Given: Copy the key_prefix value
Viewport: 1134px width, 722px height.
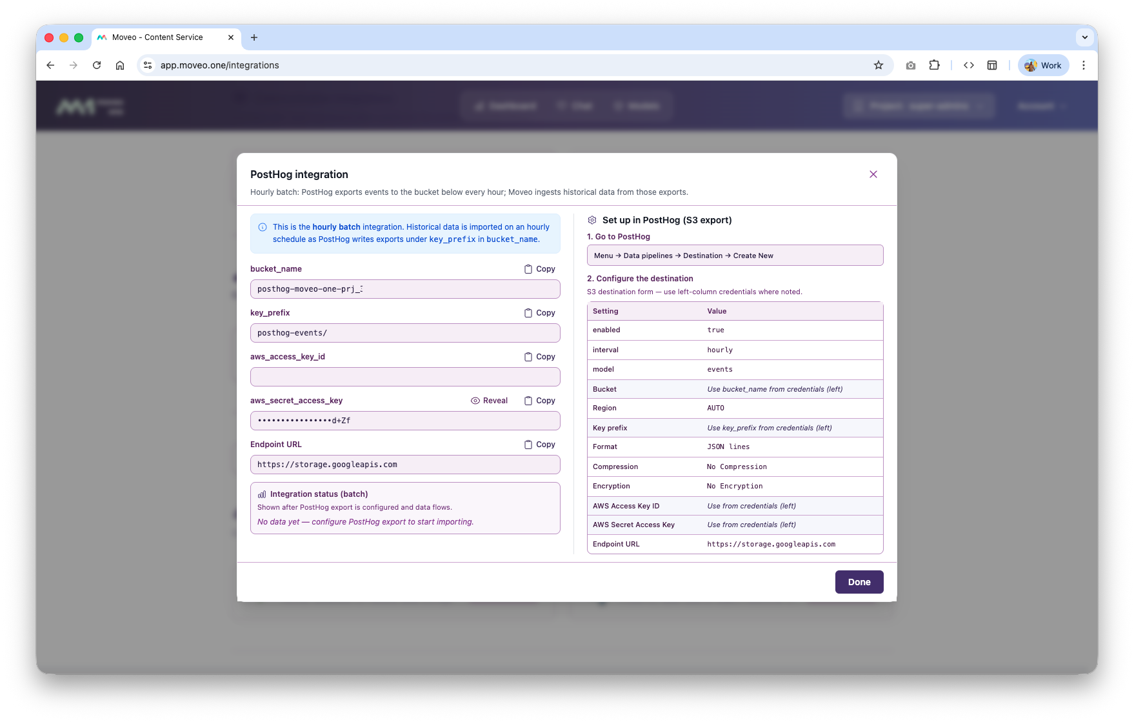Looking at the screenshot, I should coord(540,313).
